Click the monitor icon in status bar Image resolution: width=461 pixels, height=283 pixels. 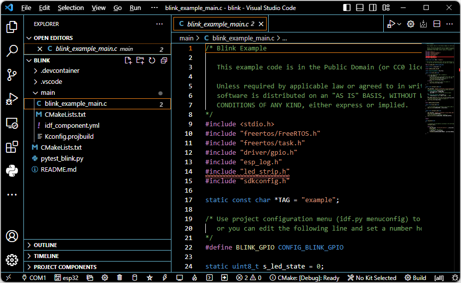pos(179,278)
